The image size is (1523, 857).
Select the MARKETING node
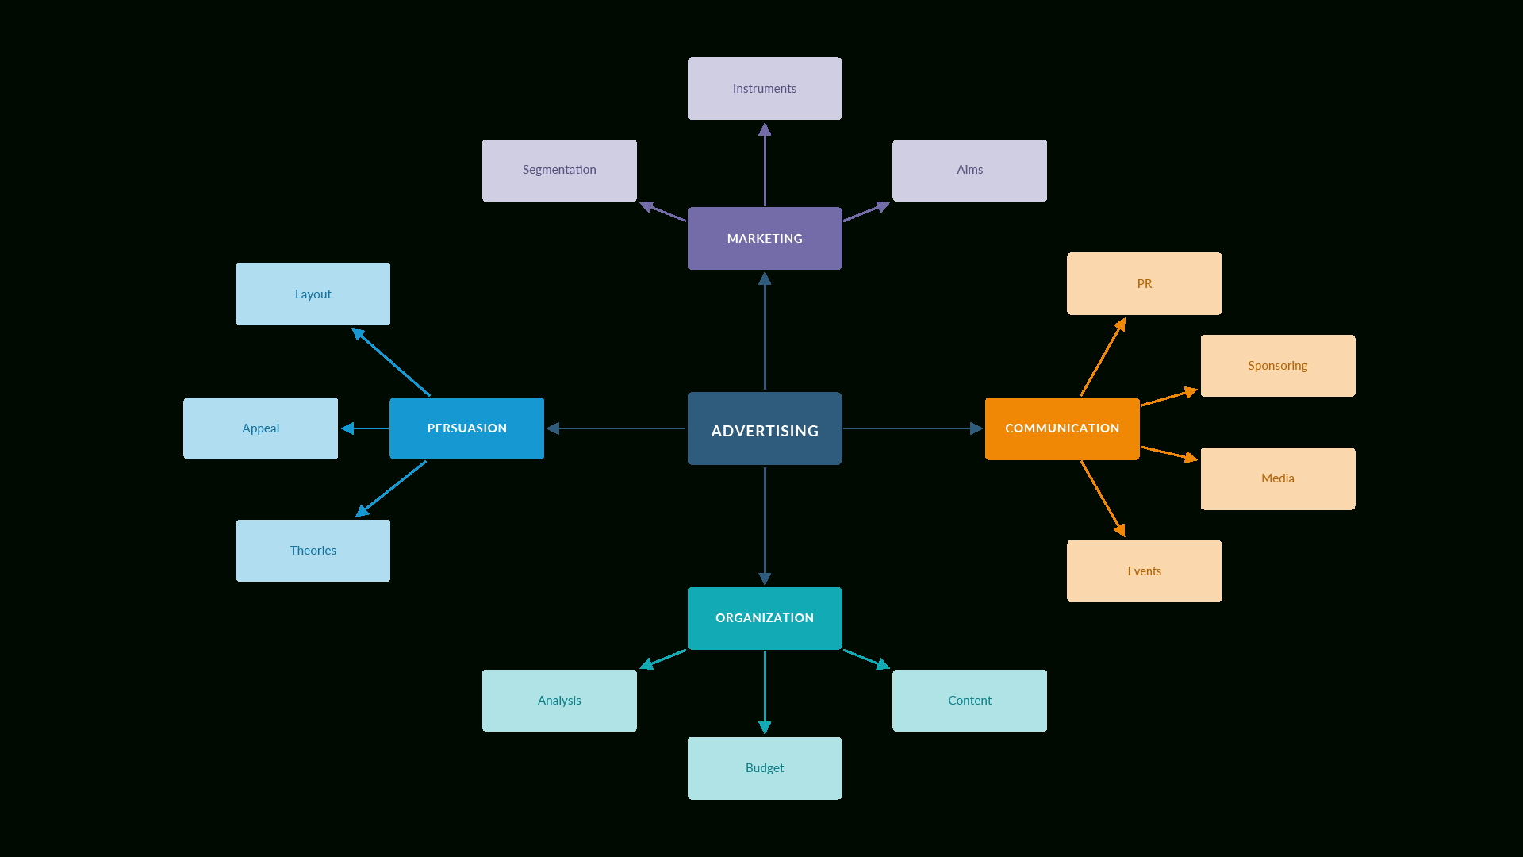point(765,239)
